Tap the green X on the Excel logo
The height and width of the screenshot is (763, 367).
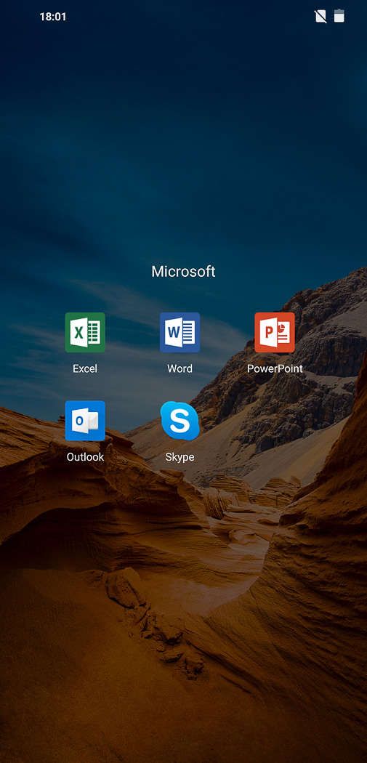pos(78,333)
